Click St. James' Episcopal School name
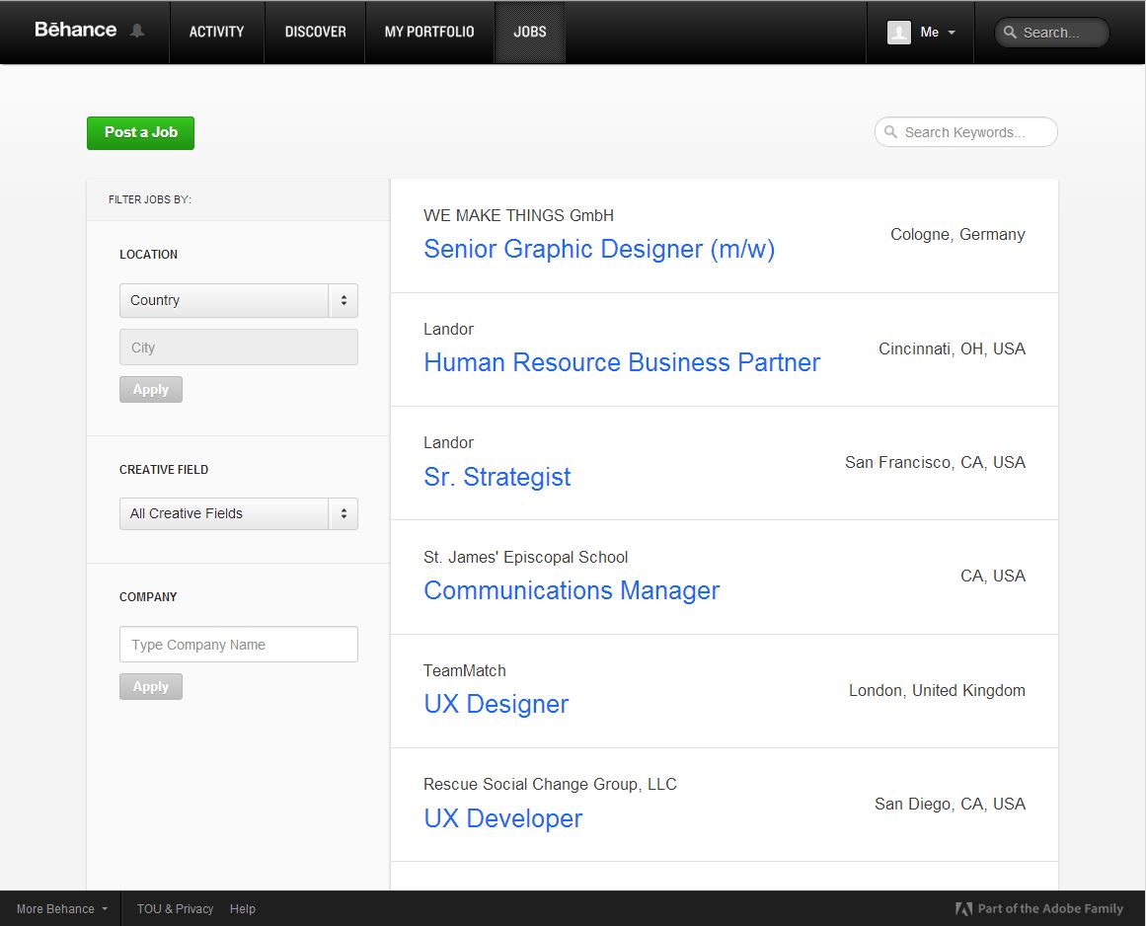This screenshot has height=926, width=1146. (525, 557)
